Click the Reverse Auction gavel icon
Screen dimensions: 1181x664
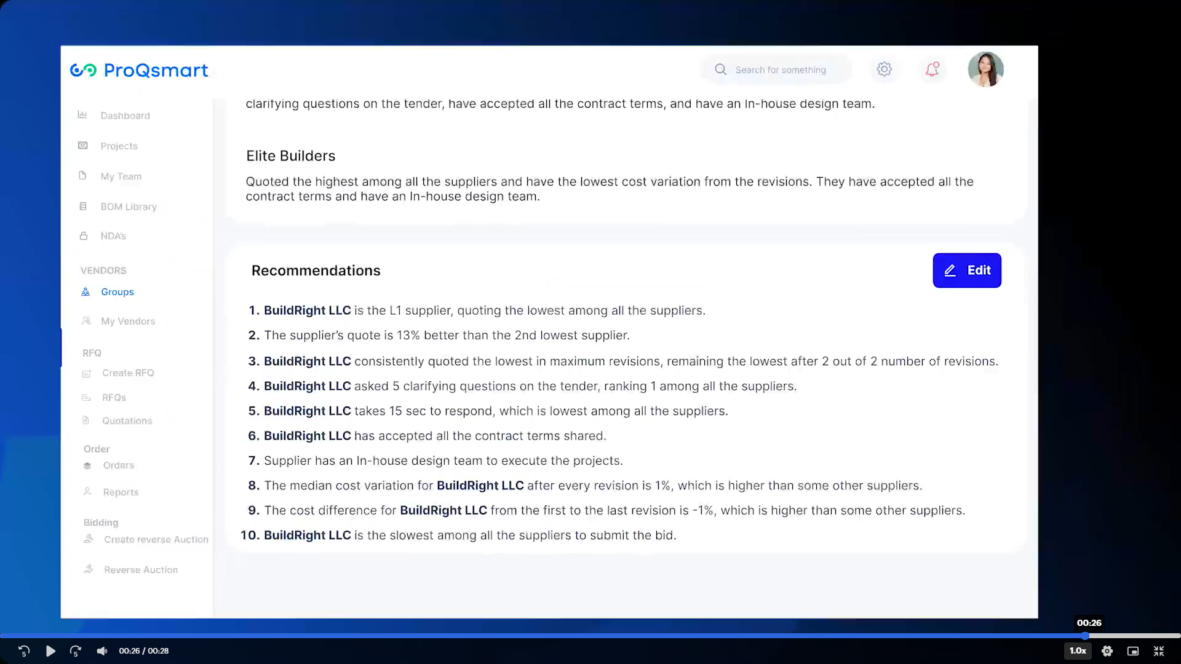tap(89, 569)
